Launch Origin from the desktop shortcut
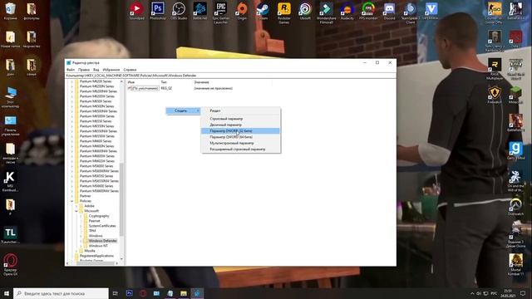This screenshot has width=532, height=299. click(242, 11)
